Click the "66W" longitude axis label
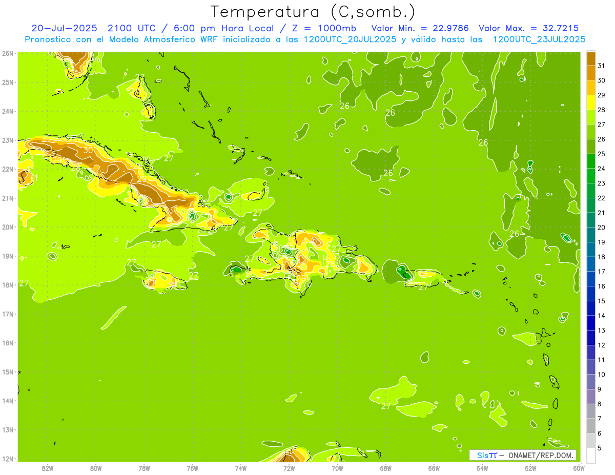The image size is (615, 475). [434, 468]
